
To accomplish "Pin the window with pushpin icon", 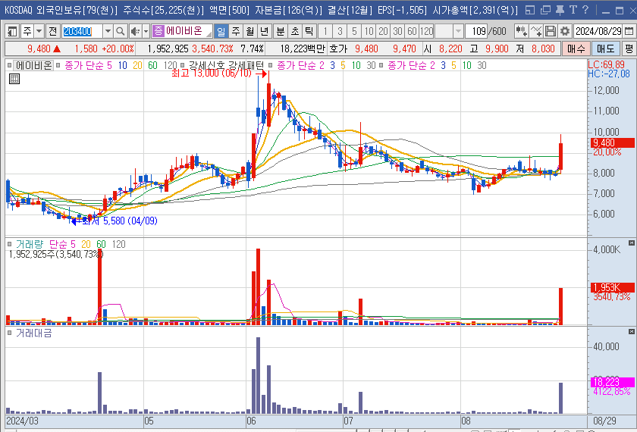I will tap(560, 10).
